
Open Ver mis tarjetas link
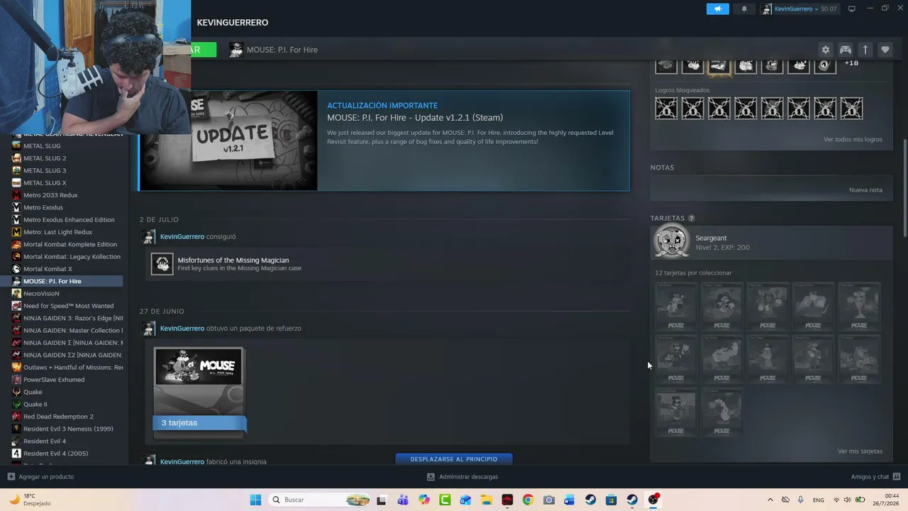pos(860,451)
